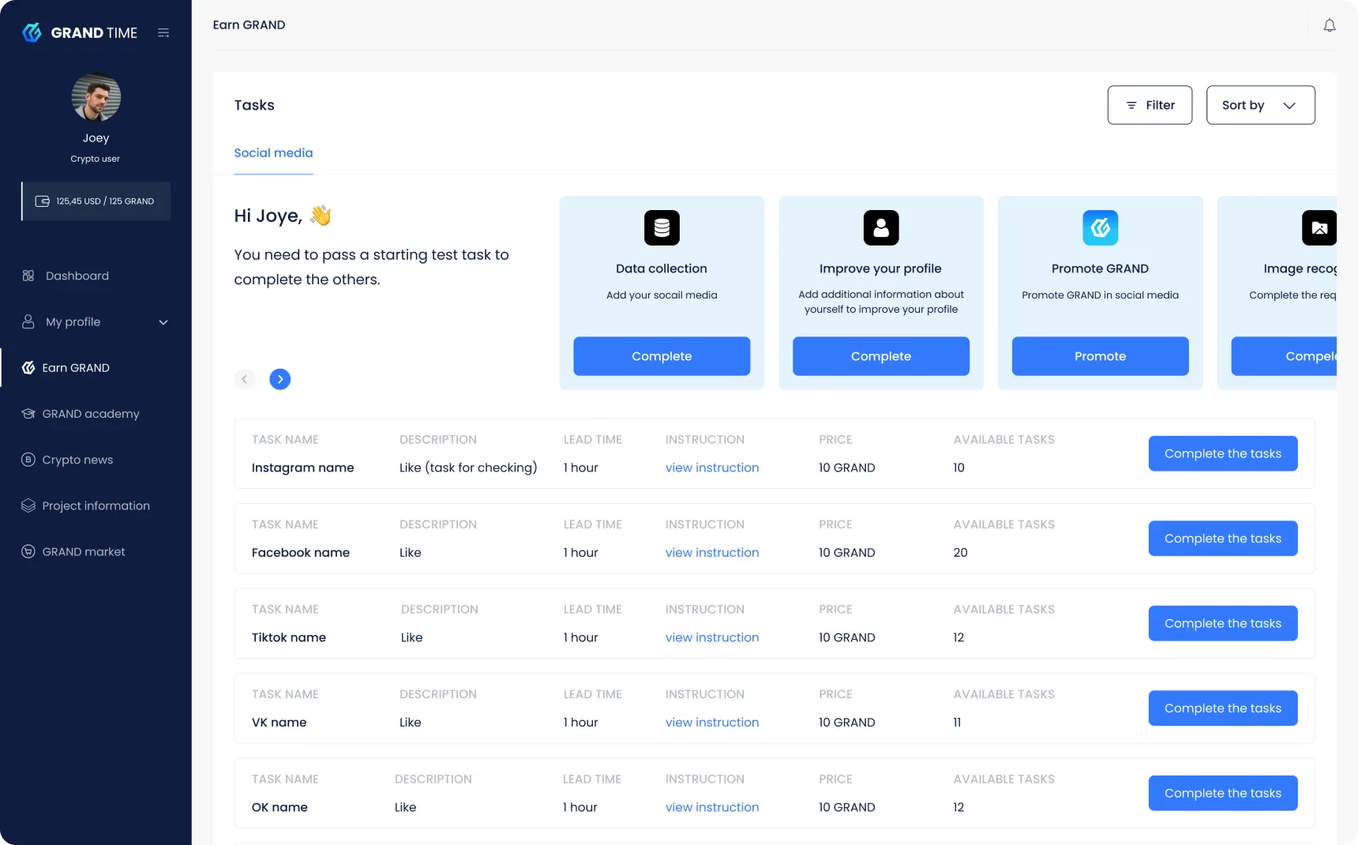Open the notifications bell
Image resolution: width=1358 pixels, height=845 pixels.
pos(1330,25)
